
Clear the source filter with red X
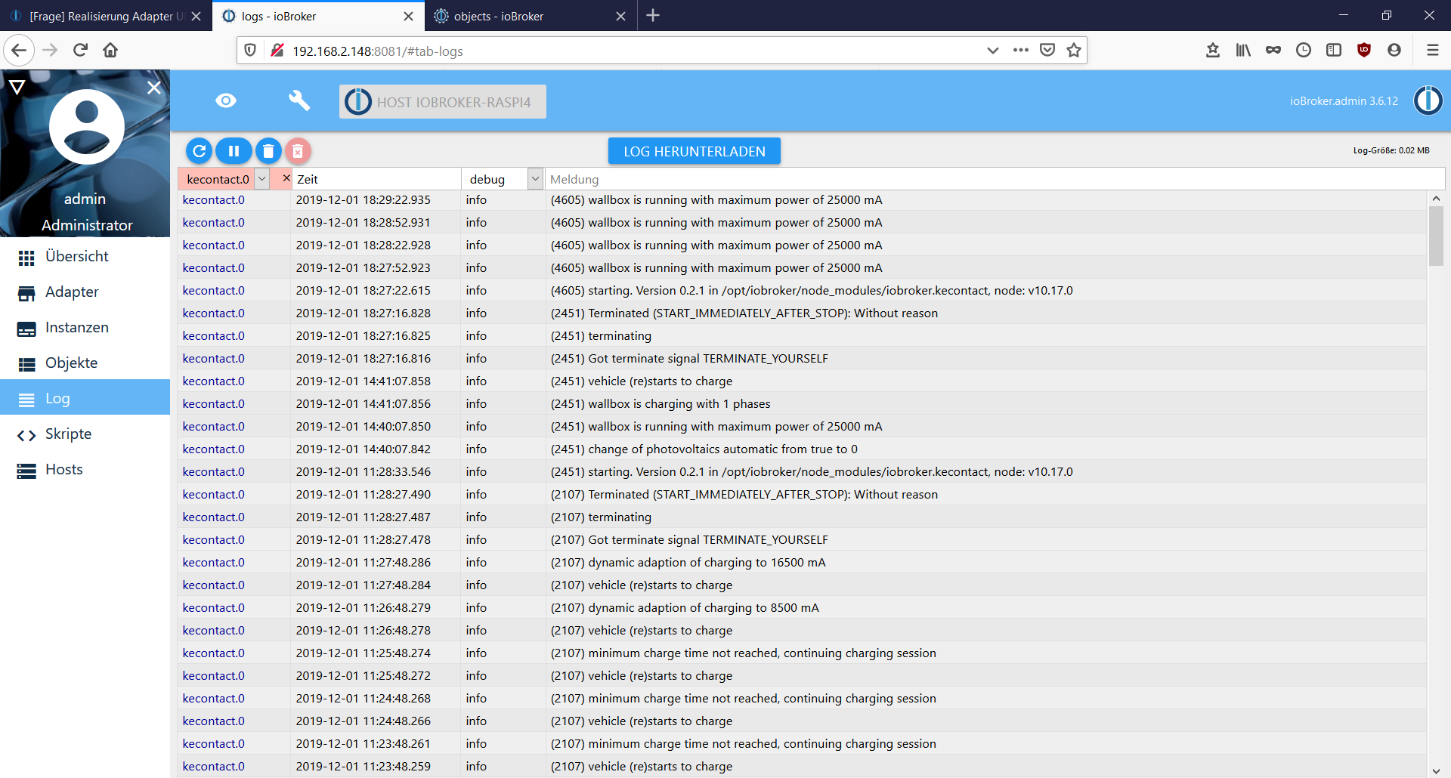pos(286,178)
